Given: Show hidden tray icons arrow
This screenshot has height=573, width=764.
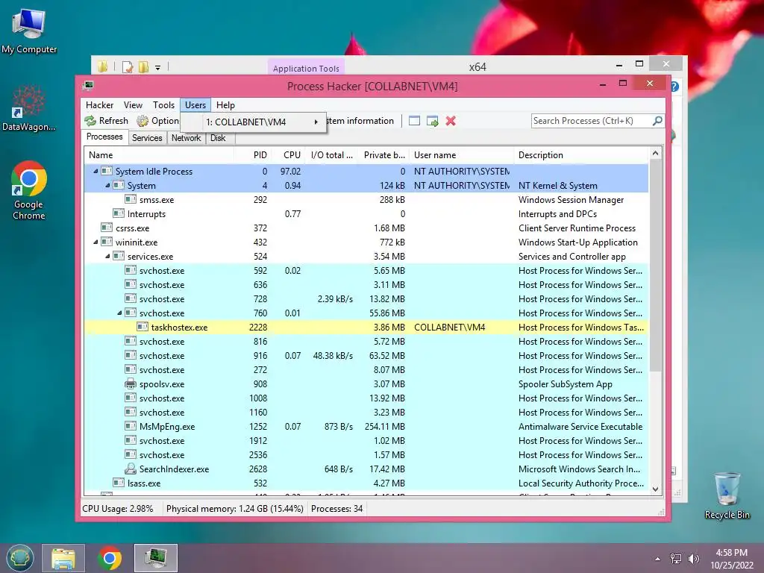Looking at the screenshot, I should [x=658, y=559].
